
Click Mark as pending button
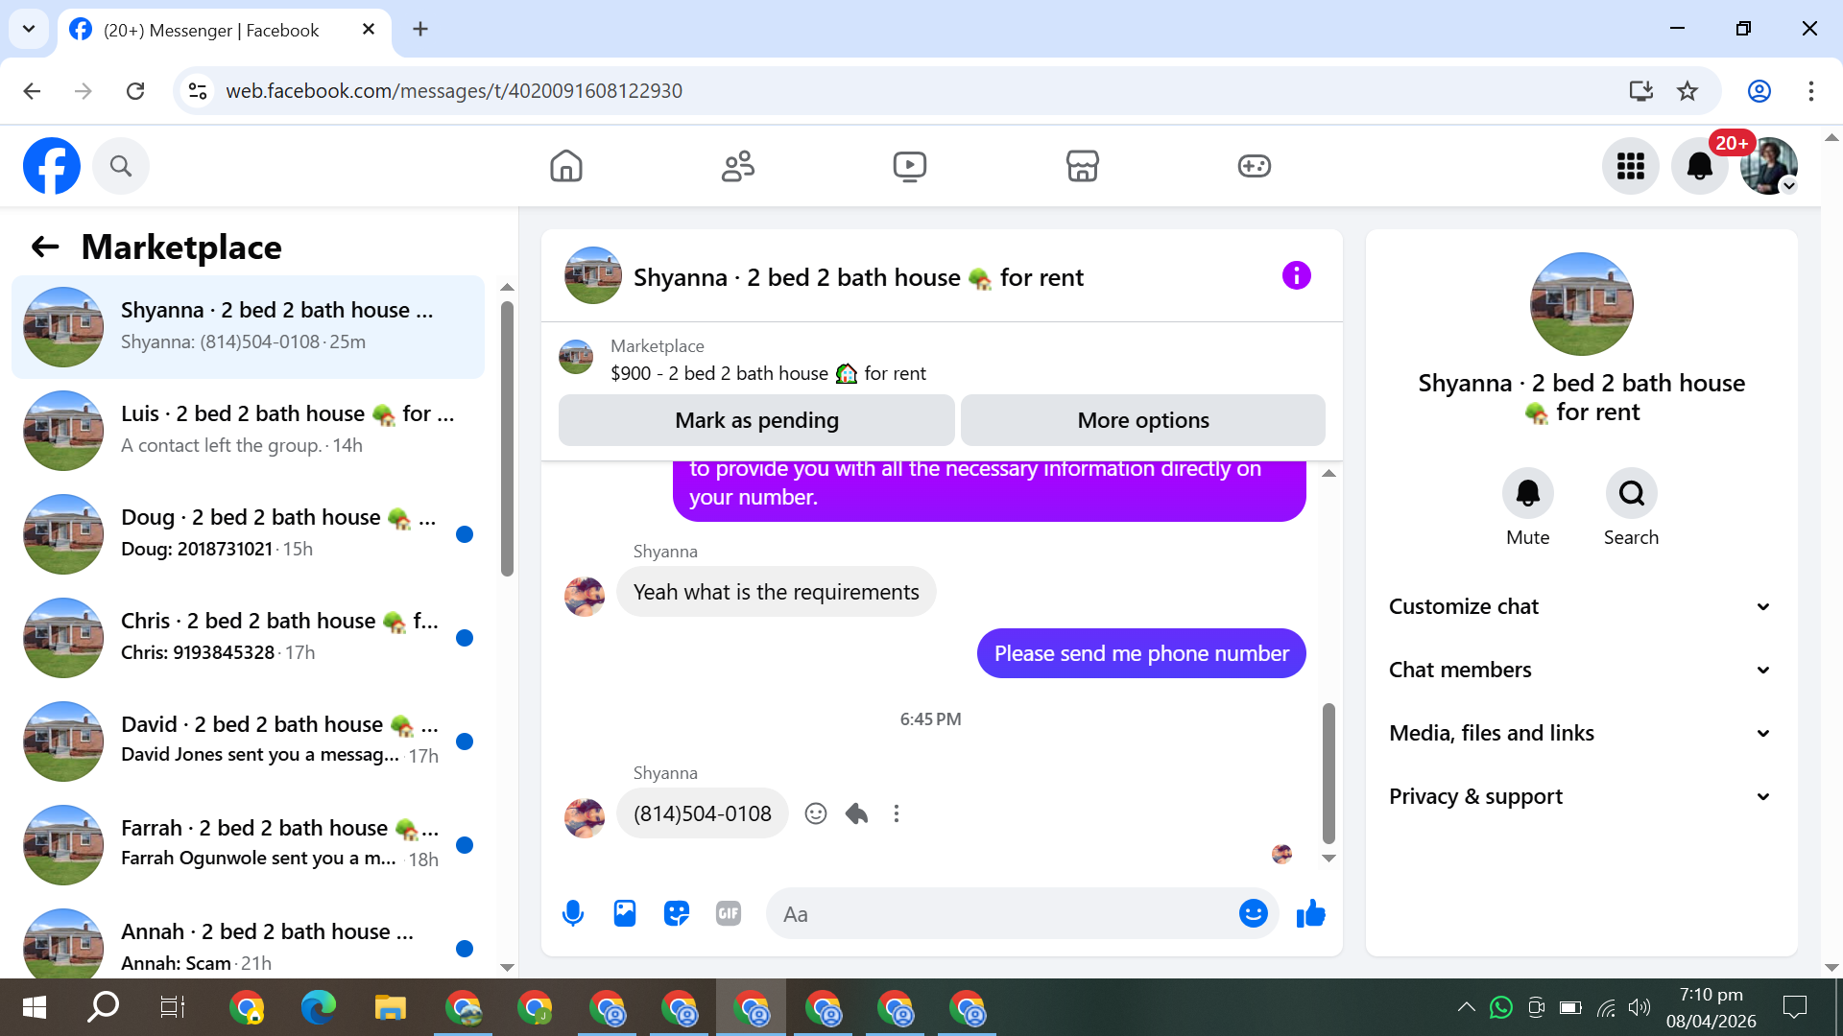click(x=756, y=420)
